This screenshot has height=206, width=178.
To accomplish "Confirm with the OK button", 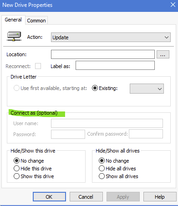I will [x=49, y=197].
